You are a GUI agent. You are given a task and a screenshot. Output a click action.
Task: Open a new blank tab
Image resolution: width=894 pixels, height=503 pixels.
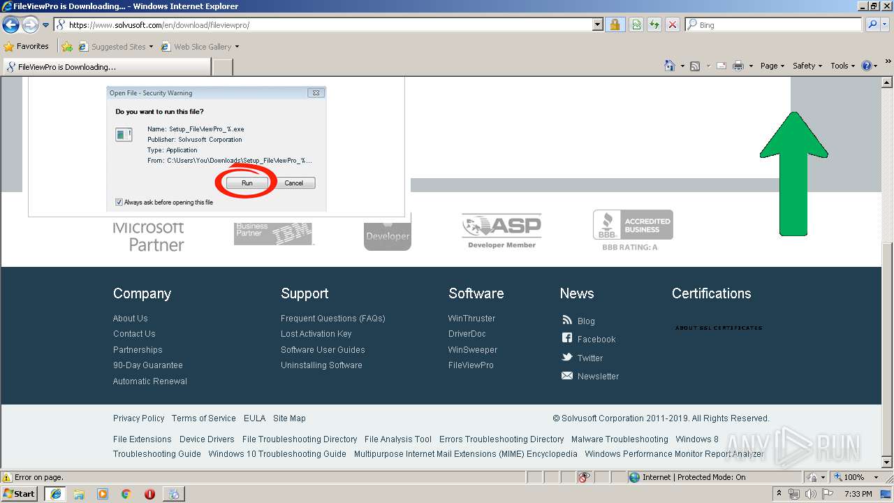(222, 67)
